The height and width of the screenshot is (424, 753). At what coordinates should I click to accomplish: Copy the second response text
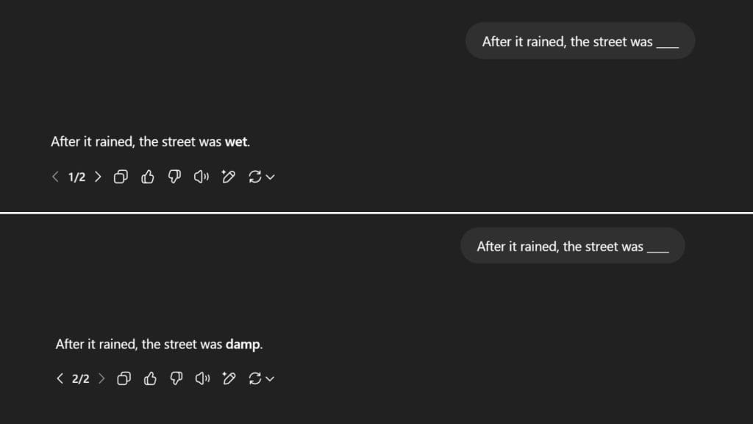(x=124, y=378)
